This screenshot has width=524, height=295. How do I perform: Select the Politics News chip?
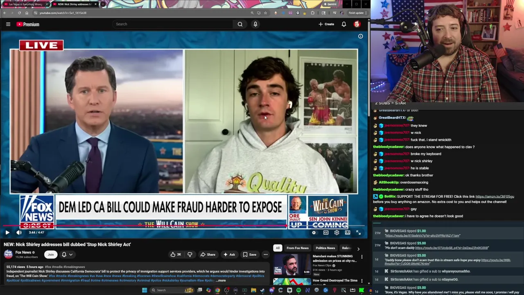tap(325, 248)
